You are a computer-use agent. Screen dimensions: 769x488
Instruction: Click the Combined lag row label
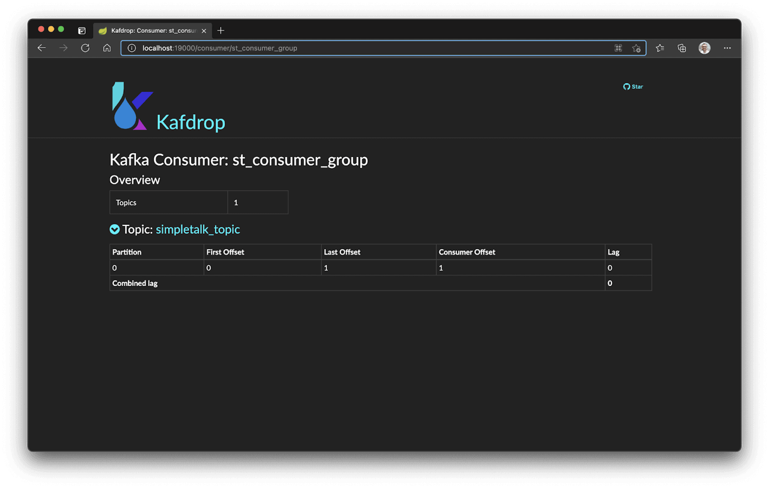pyautogui.click(x=135, y=283)
